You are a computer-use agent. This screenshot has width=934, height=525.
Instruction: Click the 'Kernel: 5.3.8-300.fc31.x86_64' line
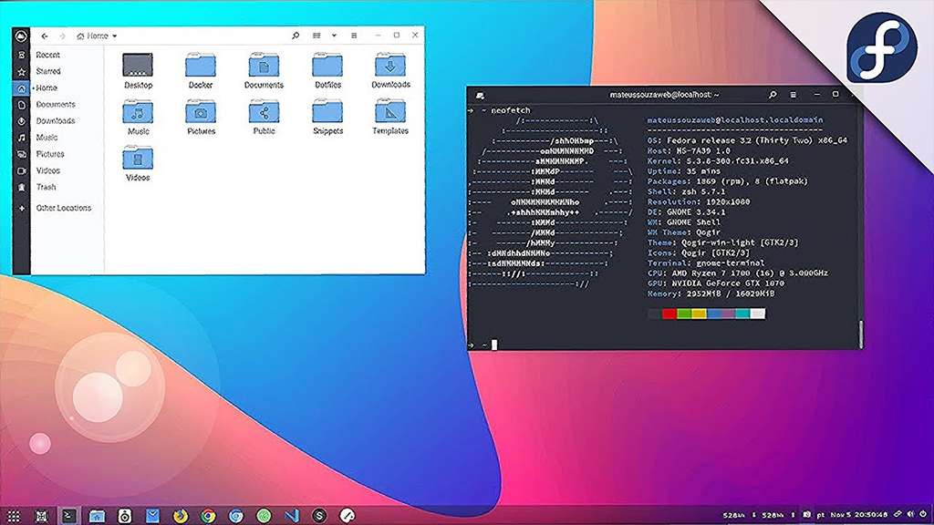718,160
